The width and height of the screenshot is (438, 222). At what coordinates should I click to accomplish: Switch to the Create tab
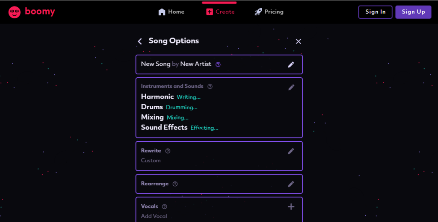point(220,12)
